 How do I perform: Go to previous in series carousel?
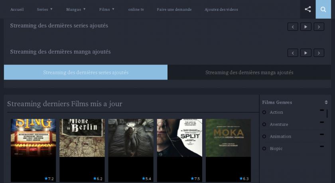[x=293, y=27]
